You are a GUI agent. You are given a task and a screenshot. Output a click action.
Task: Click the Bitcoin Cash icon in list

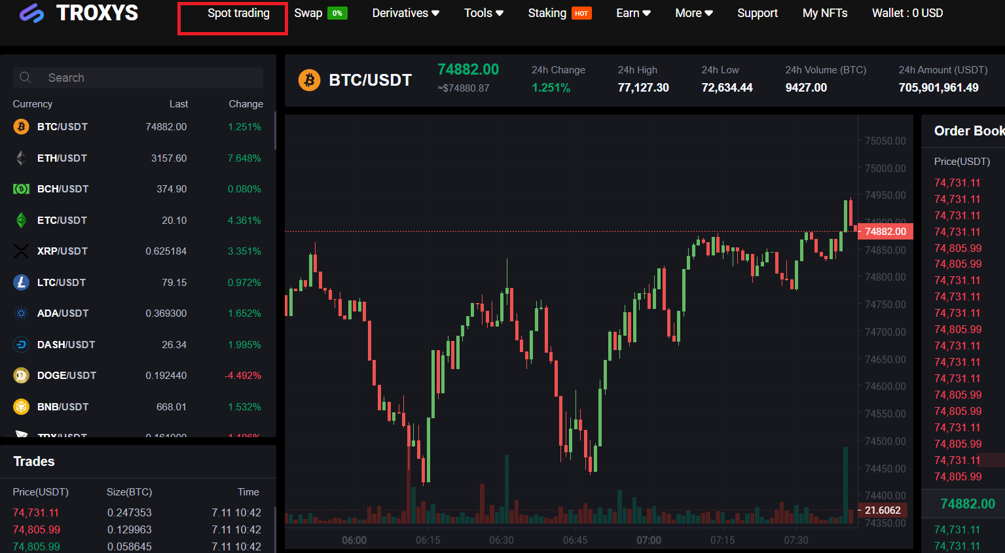click(x=22, y=188)
